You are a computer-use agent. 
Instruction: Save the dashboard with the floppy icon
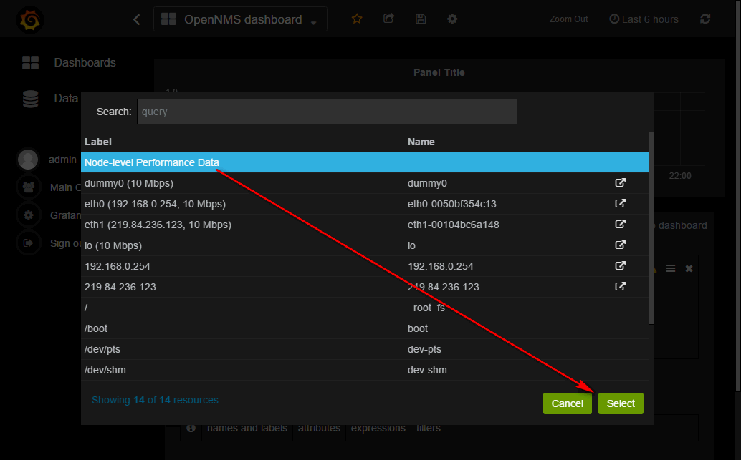coord(421,19)
